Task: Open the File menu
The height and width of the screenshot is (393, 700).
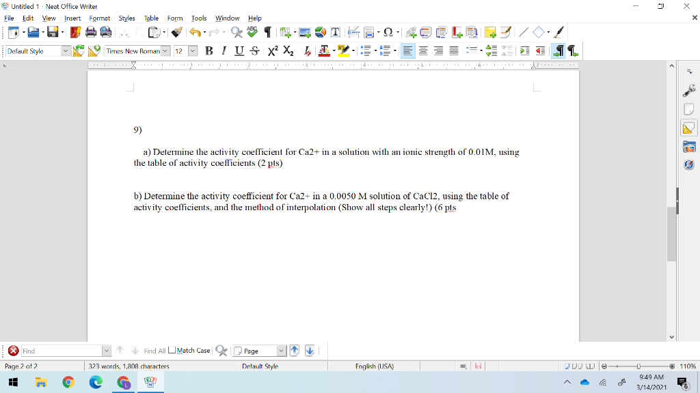Action: click(x=9, y=18)
